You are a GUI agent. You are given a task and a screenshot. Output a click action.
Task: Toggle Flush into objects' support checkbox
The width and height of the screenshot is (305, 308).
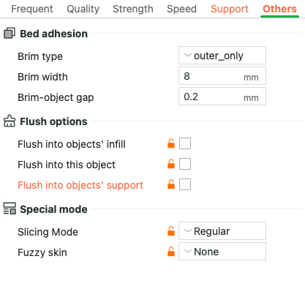click(185, 184)
